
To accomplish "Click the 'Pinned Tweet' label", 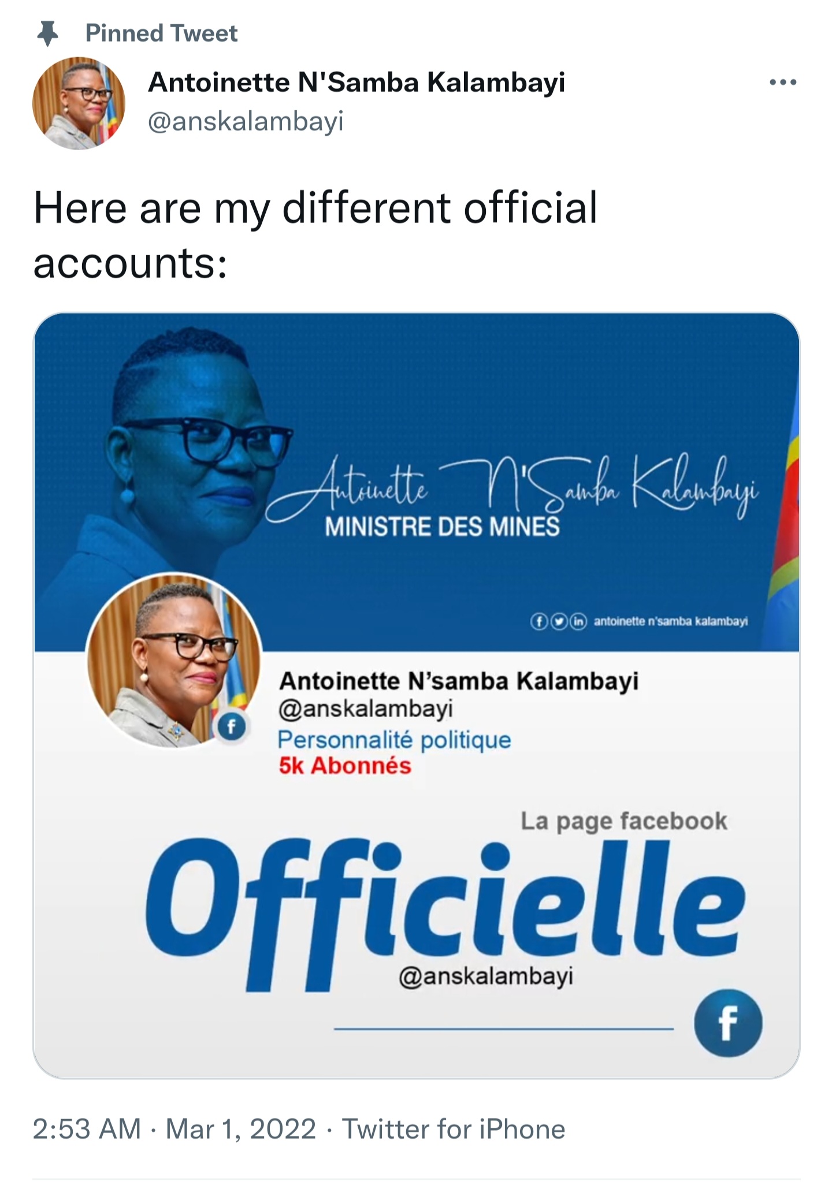I will pyautogui.click(x=161, y=33).
